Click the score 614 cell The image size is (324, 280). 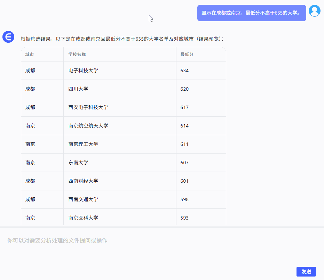[x=201, y=126]
